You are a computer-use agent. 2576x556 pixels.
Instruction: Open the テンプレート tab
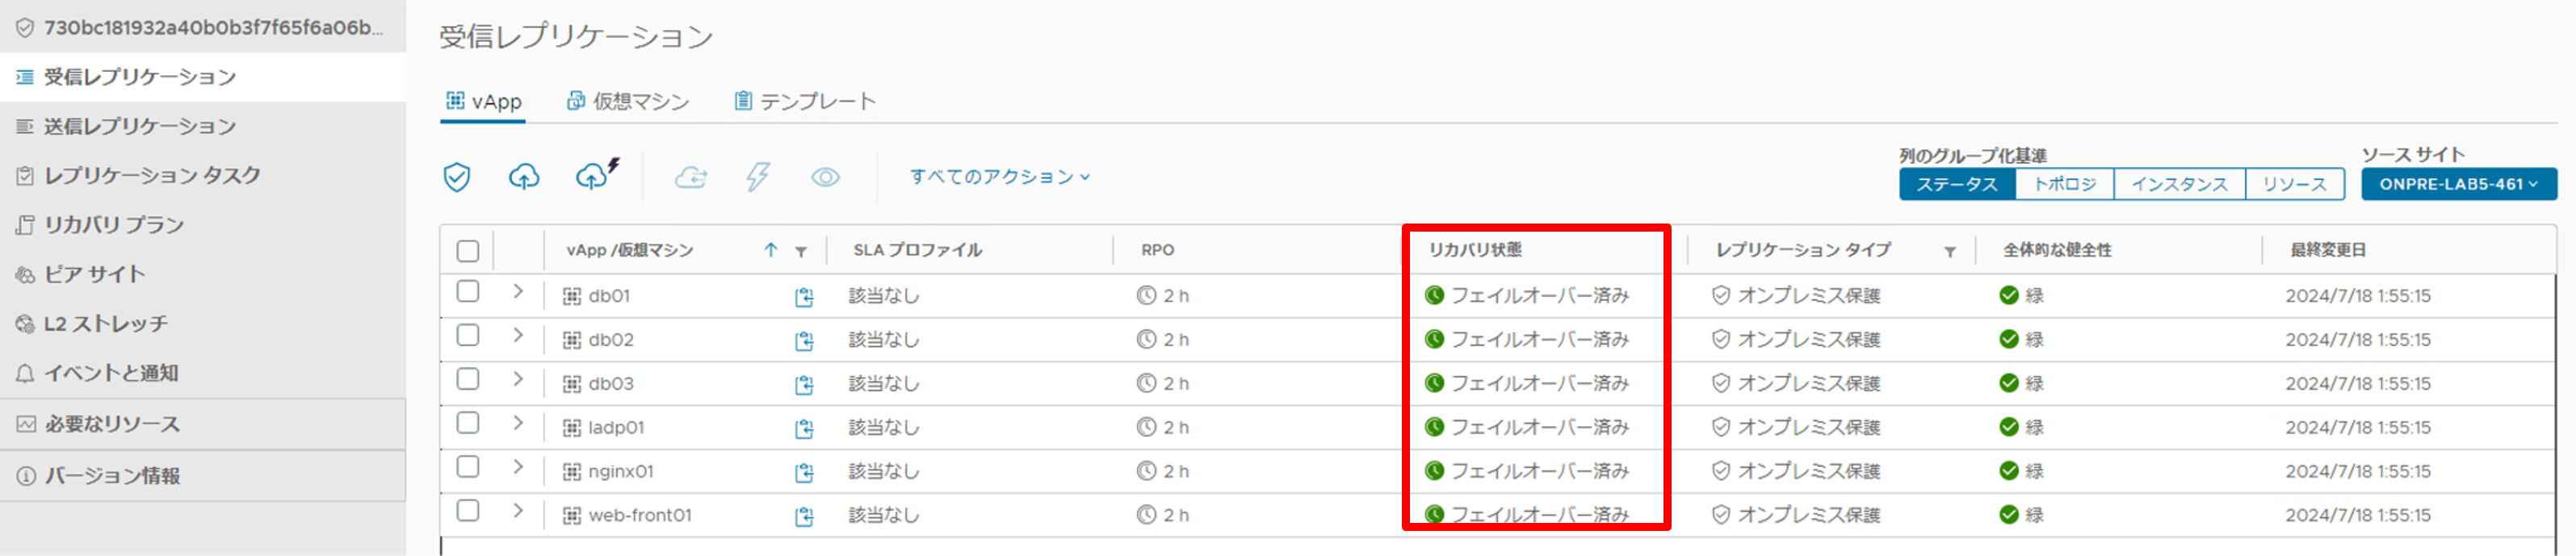(805, 100)
